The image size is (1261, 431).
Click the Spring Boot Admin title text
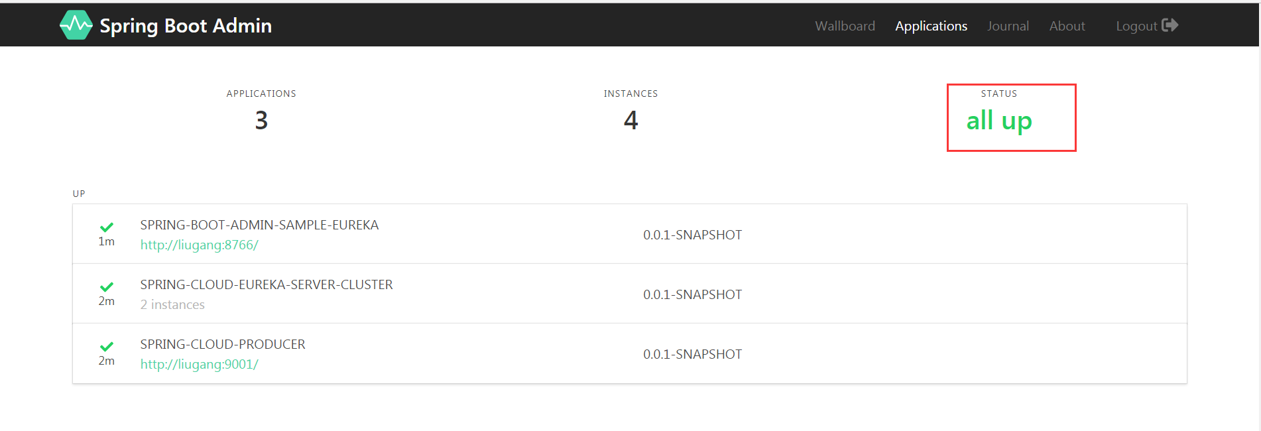click(x=186, y=26)
